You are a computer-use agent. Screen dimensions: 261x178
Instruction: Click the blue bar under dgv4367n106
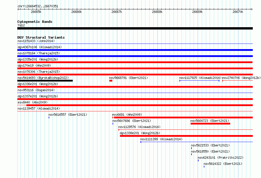(135, 50)
